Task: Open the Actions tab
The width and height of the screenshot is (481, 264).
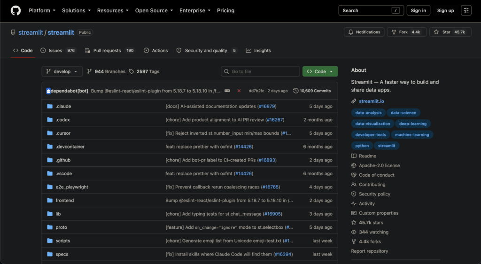Action: [156, 51]
